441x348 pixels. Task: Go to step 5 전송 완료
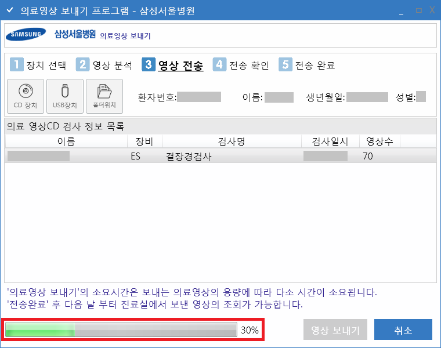(306, 64)
